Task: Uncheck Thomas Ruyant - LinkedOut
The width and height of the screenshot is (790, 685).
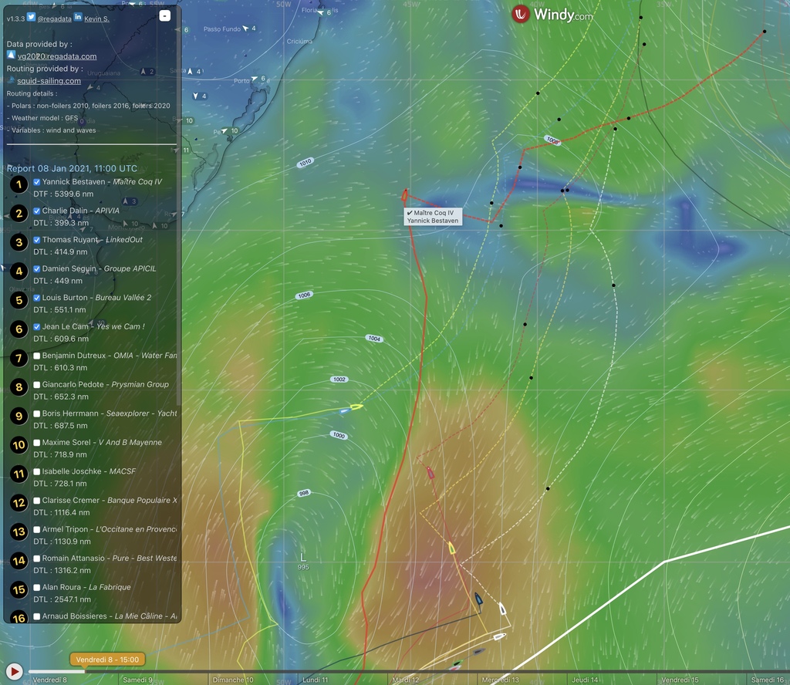Action: click(x=37, y=240)
